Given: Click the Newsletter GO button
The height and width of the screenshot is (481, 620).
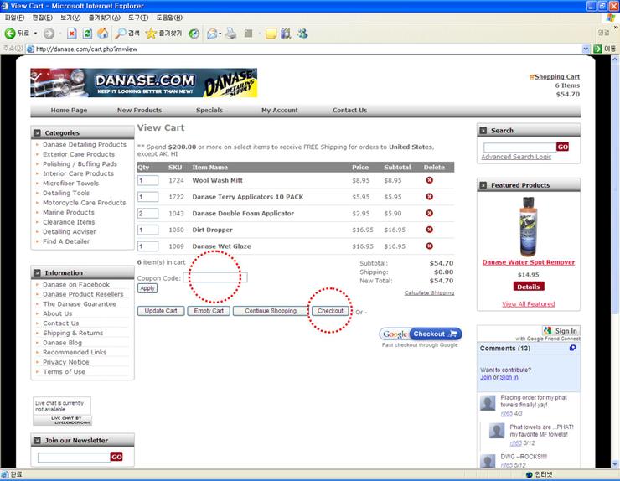Looking at the screenshot, I should click(x=116, y=457).
